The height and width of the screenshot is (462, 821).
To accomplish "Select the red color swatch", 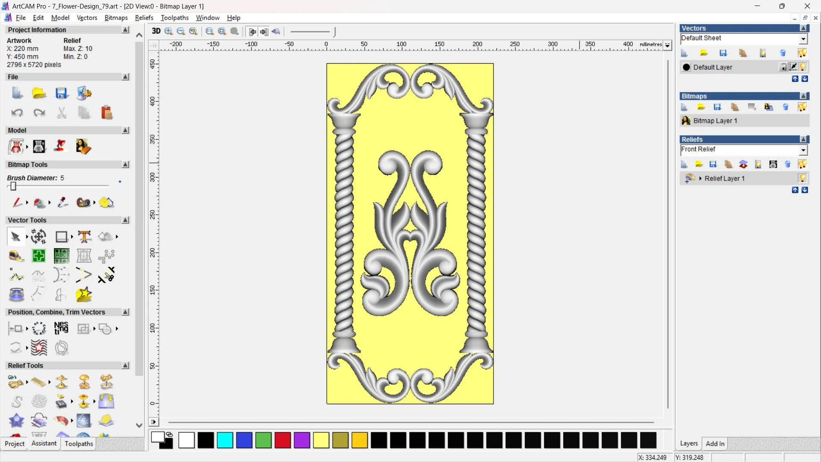I will click(x=283, y=440).
